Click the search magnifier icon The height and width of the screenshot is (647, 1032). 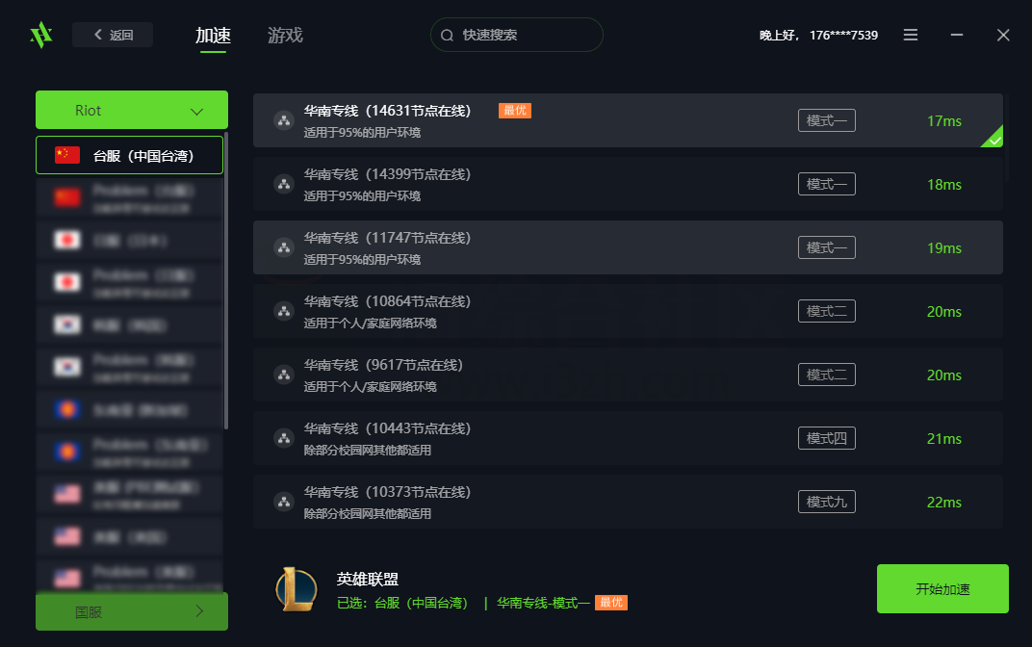coord(447,36)
